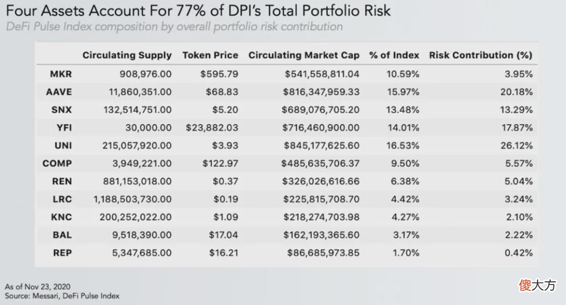Click the YFI token price $23,882.03
Viewport: 566px width, 305px height.
(x=212, y=128)
